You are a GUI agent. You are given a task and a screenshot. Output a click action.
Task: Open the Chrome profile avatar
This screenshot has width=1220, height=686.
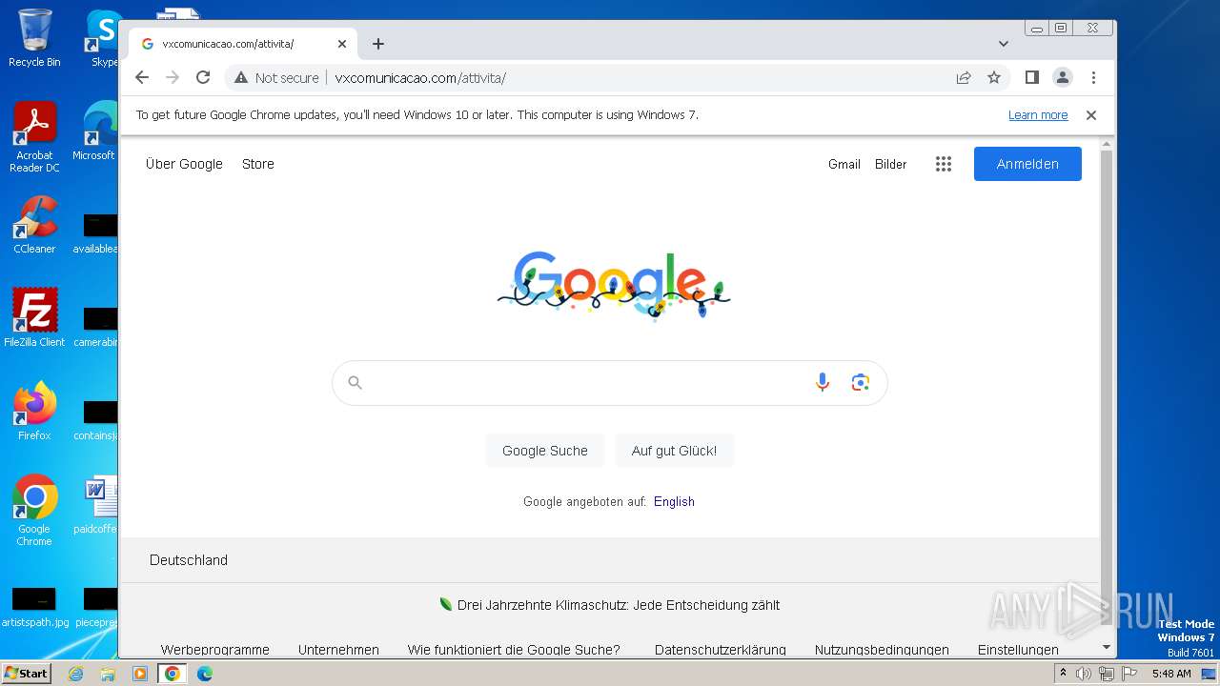[x=1062, y=78]
